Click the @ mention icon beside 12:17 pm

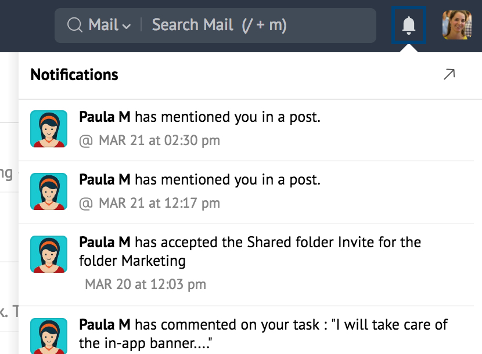86,203
